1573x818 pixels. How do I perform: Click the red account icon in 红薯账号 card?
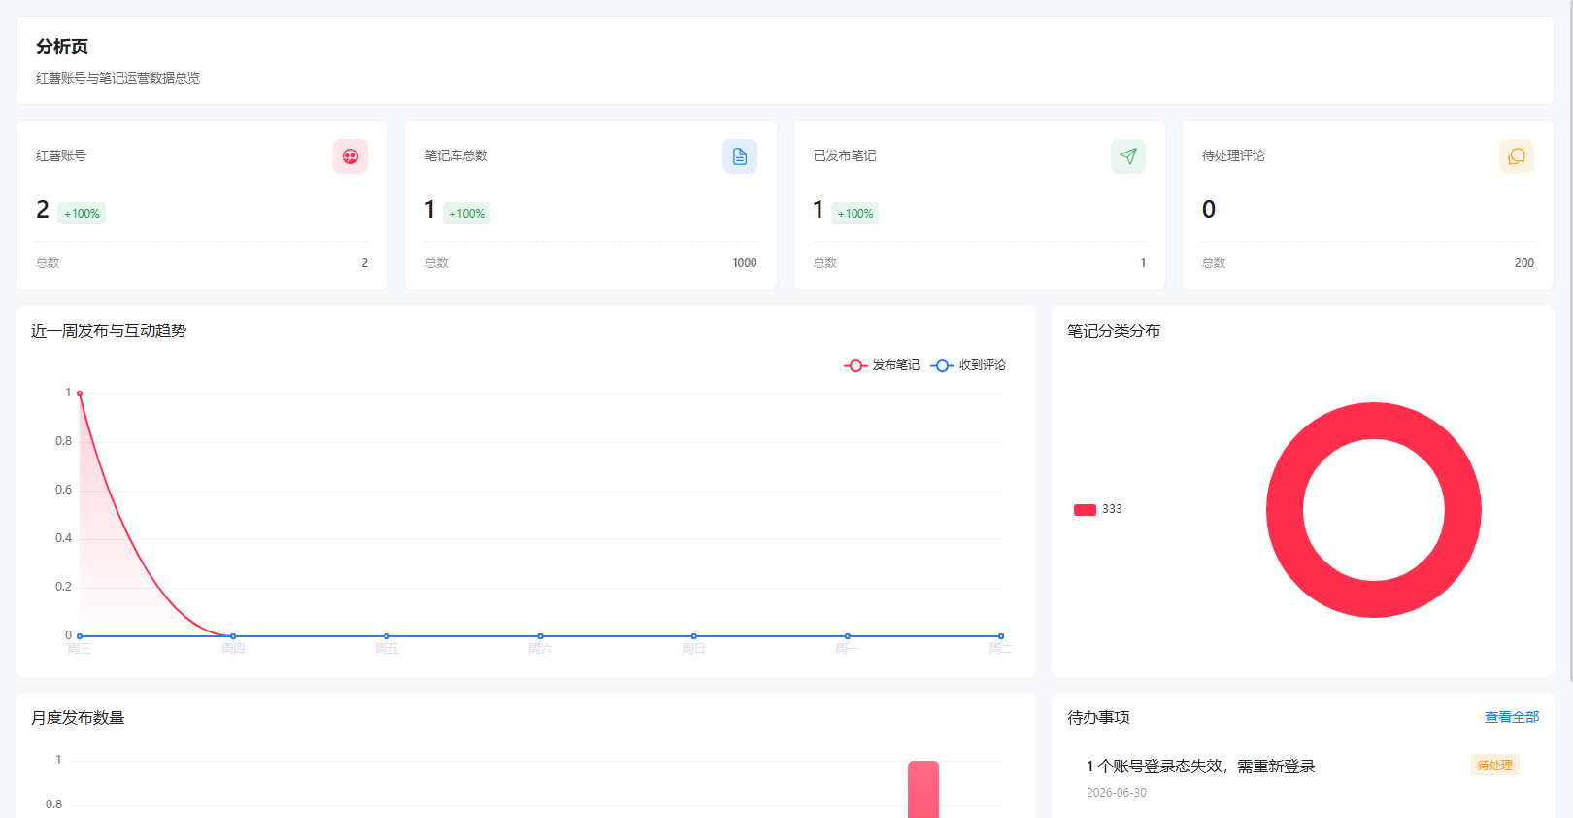click(351, 156)
